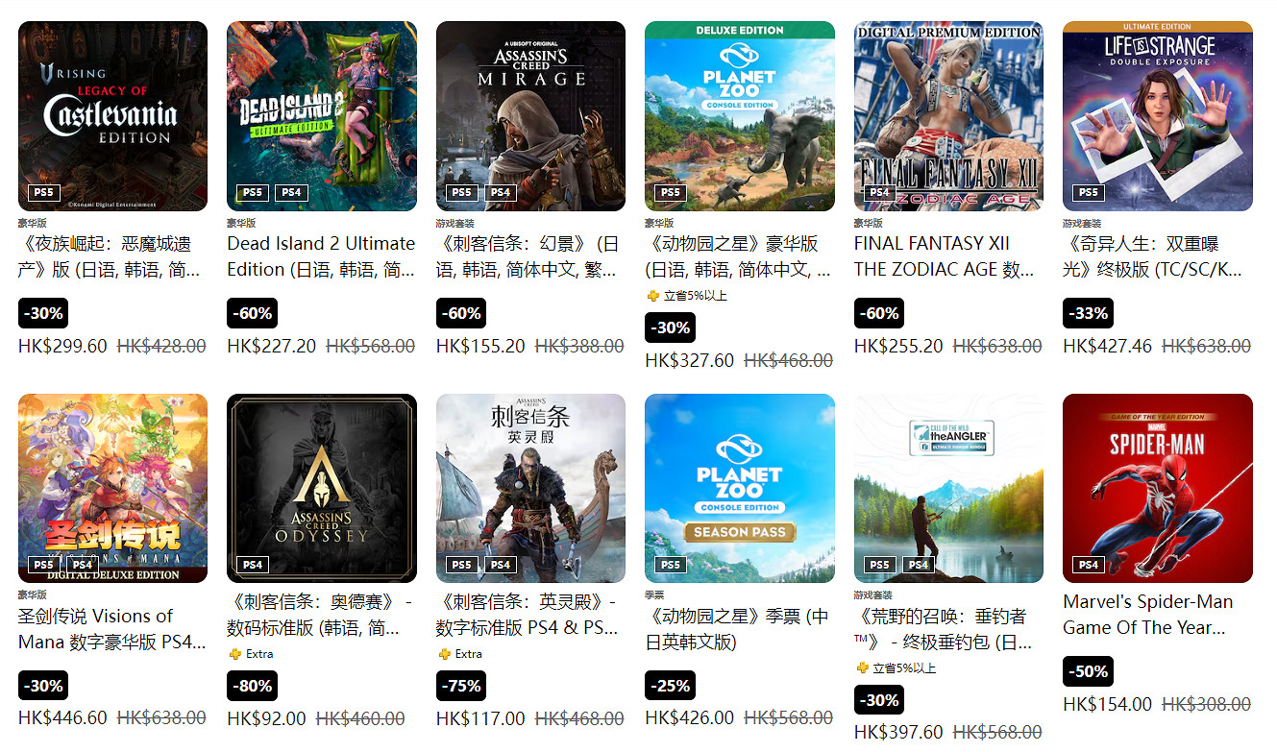Open the Assassin's Creed Odyssey cover image

322,488
